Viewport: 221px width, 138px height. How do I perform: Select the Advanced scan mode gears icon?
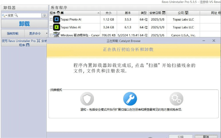click(x=176, y=99)
